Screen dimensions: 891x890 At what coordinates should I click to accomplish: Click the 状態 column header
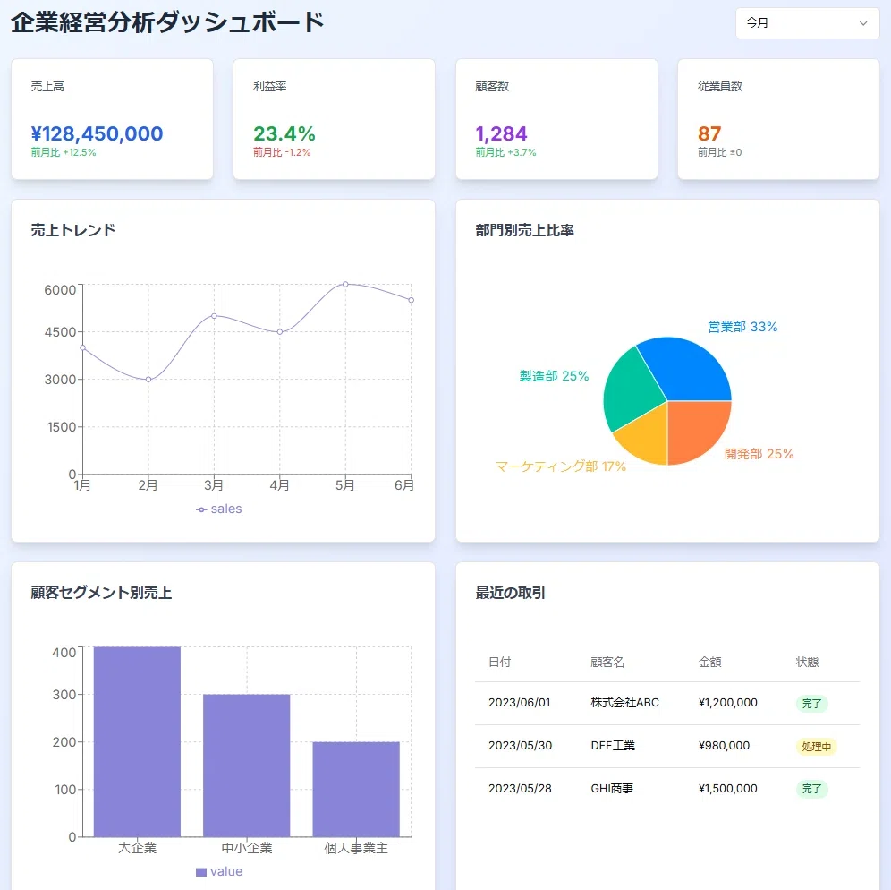point(807,662)
